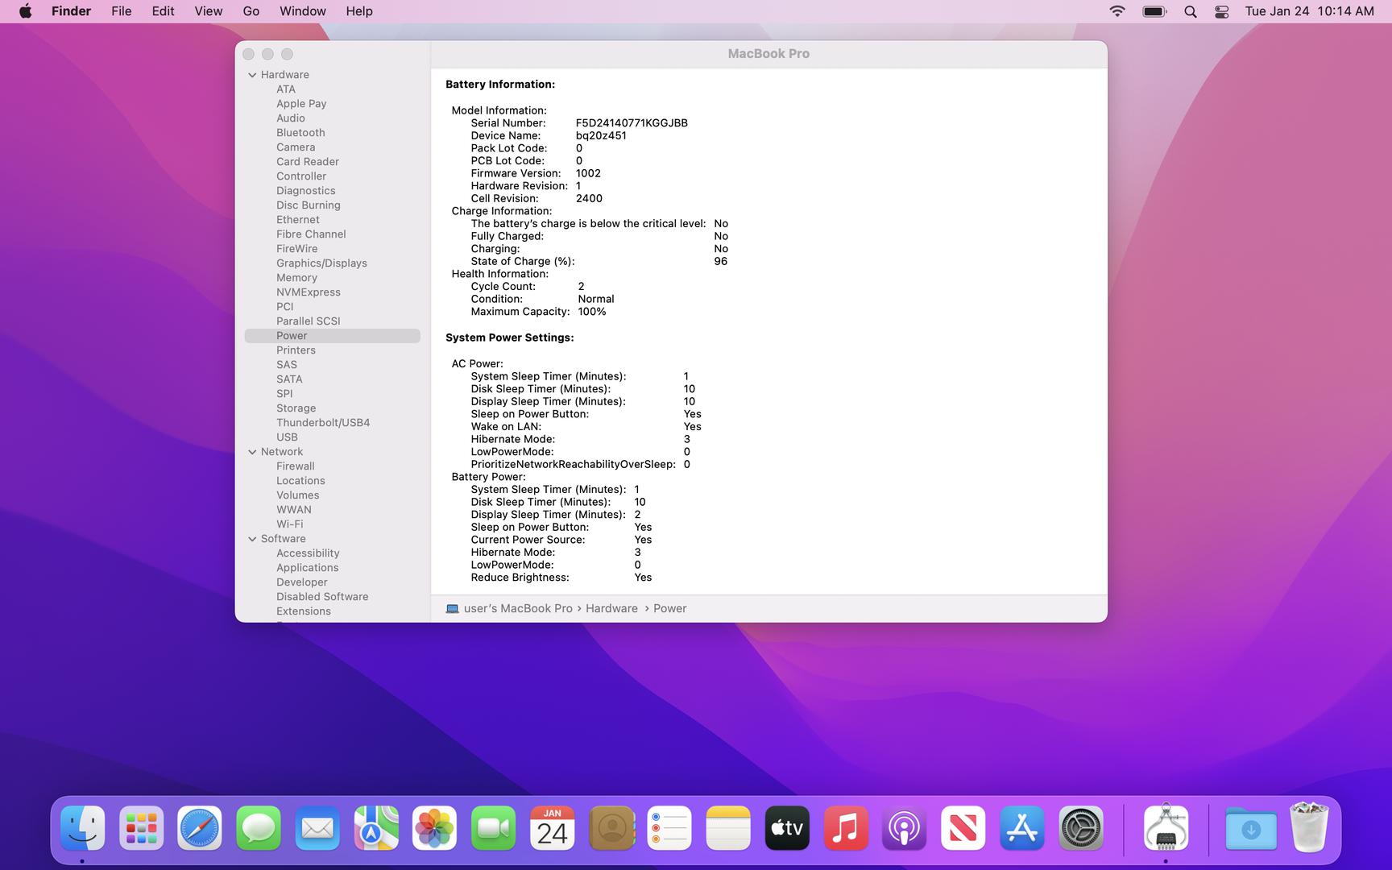The height and width of the screenshot is (870, 1392).
Task: Click the battery status icon
Action: tap(1154, 11)
